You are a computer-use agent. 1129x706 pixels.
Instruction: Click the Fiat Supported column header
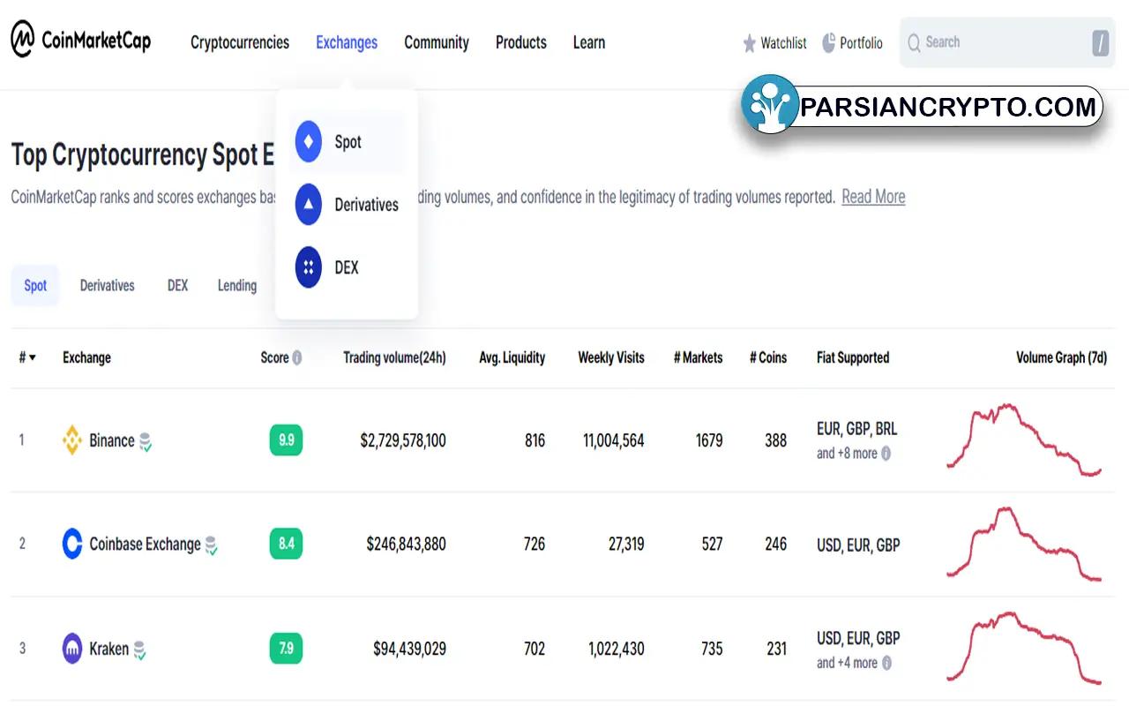pos(853,357)
